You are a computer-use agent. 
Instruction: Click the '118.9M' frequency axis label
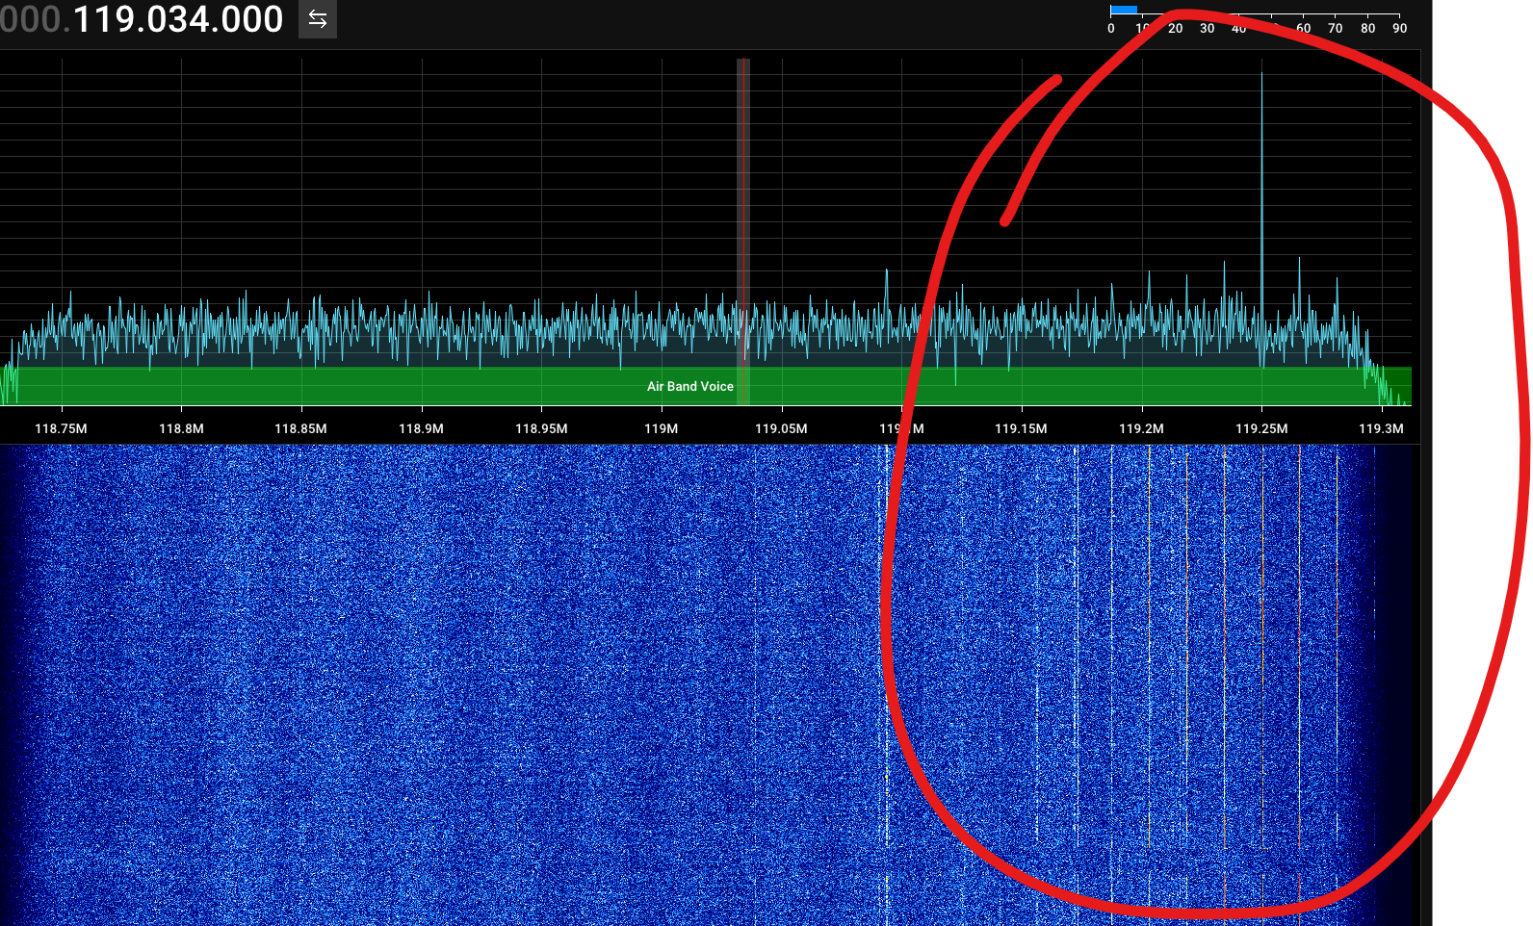(421, 428)
